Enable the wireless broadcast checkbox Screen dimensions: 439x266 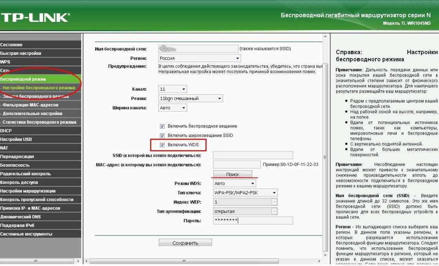(162, 126)
